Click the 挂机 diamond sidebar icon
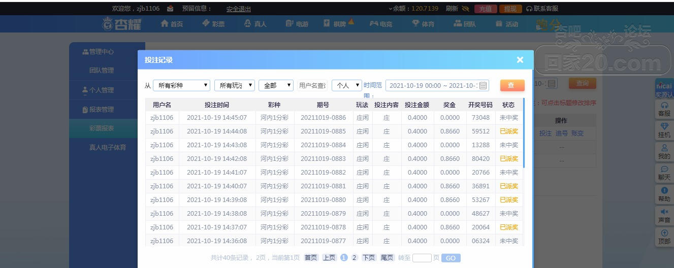Viewport: 674px width, 268px height. pyautogui.click(x=664, y=130)
